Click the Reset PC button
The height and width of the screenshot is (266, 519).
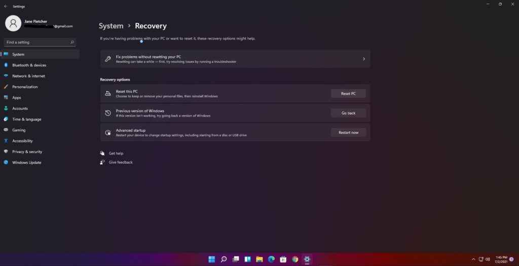tap(348, 94)
